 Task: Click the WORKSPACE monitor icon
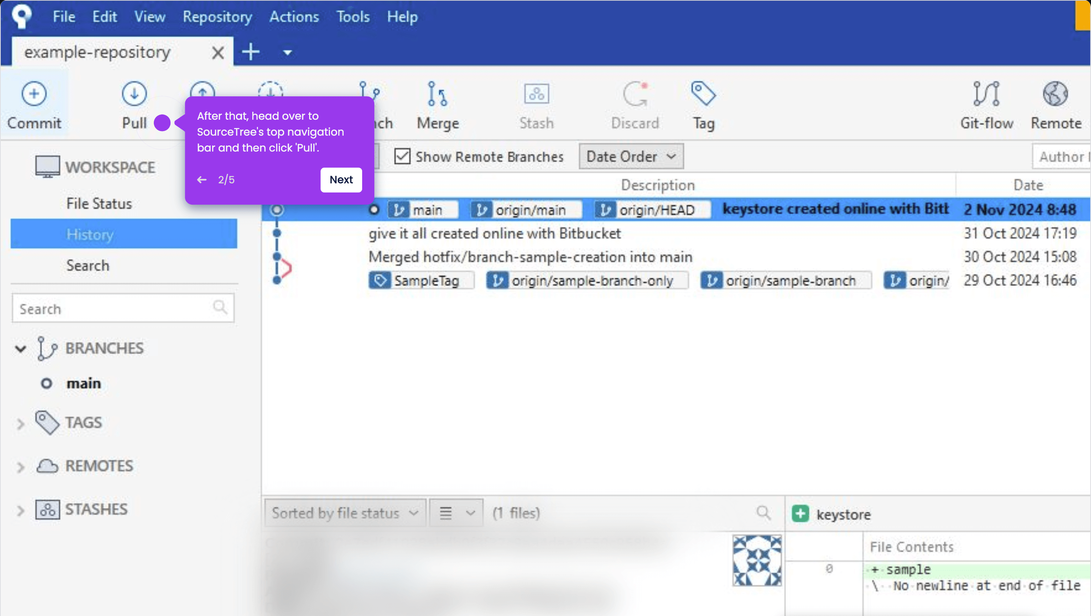pos(47,167)
